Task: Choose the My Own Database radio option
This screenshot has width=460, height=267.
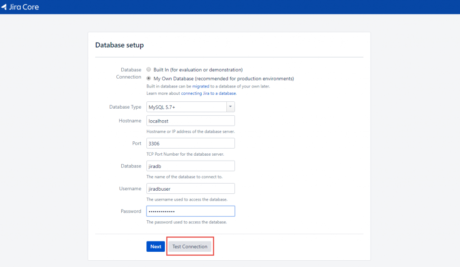Action: pos(149,78)
